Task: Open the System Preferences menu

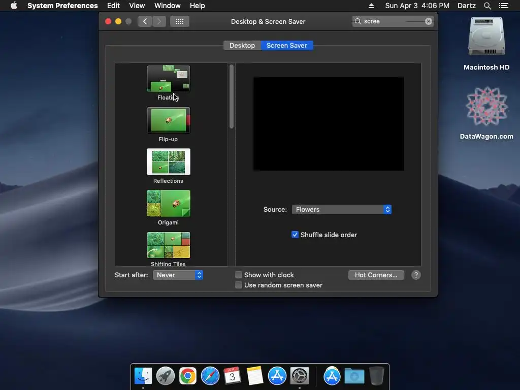Action: [x=62, y=6]
